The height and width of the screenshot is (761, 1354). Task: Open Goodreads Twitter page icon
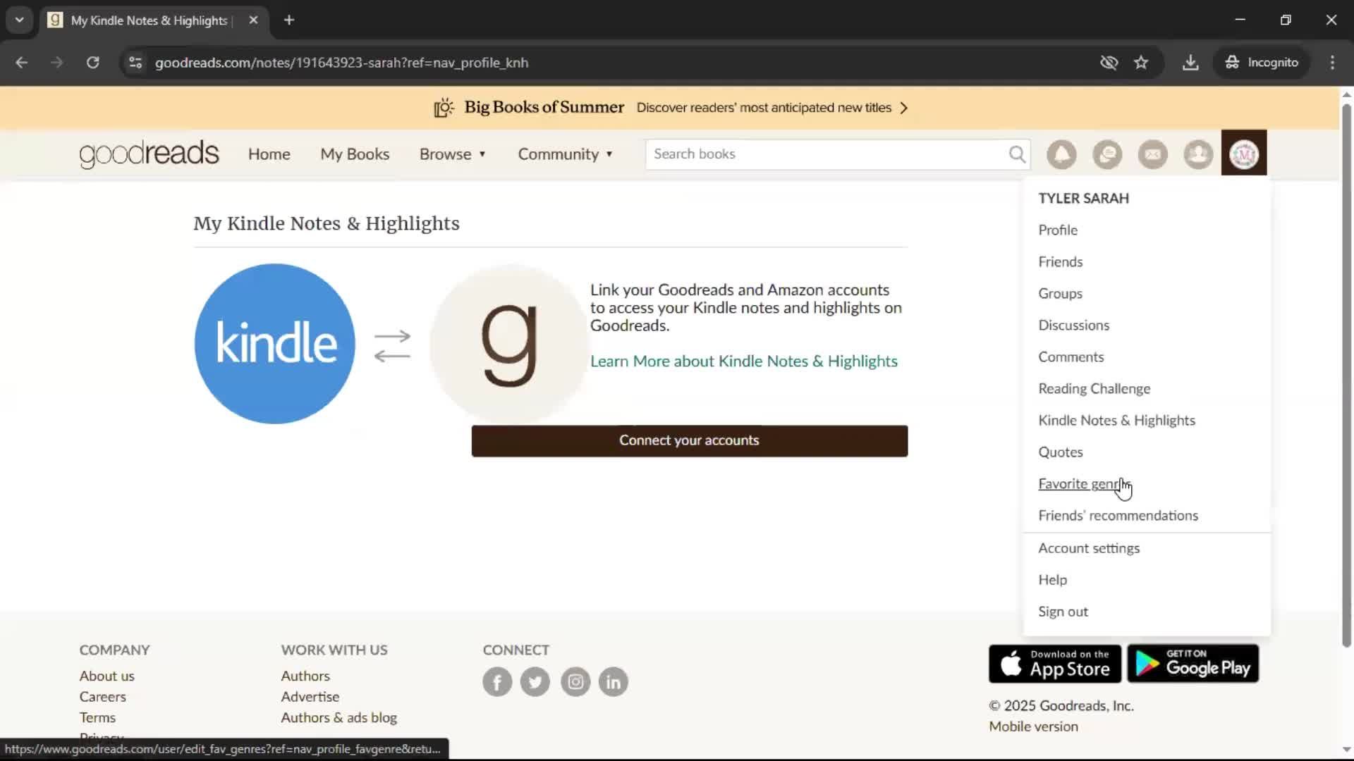coord(535,681)
